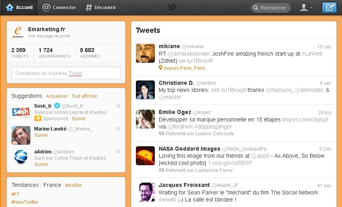Screen dimensions: 342x207
Task: Click the 10 sec timestamp
Action: coord(324,47)
